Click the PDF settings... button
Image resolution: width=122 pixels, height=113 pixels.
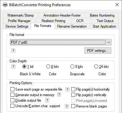[98, 51]
